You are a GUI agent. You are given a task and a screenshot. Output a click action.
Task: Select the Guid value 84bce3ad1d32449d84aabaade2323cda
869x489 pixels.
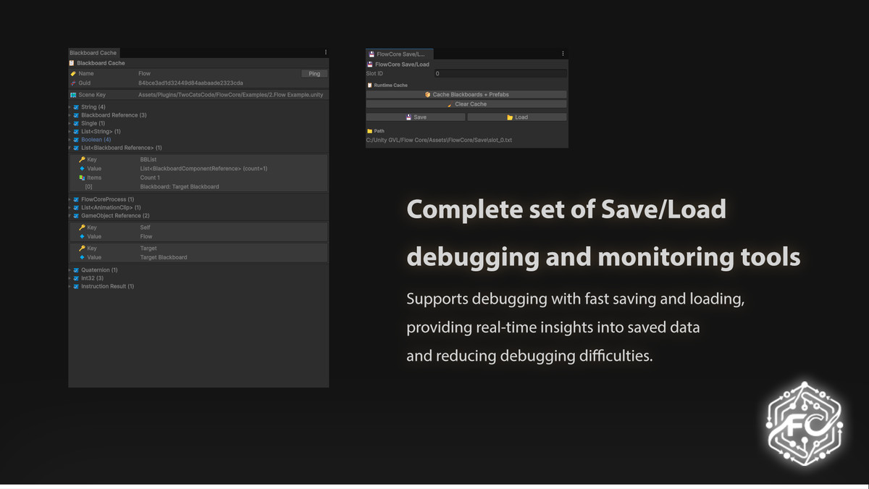190,83
